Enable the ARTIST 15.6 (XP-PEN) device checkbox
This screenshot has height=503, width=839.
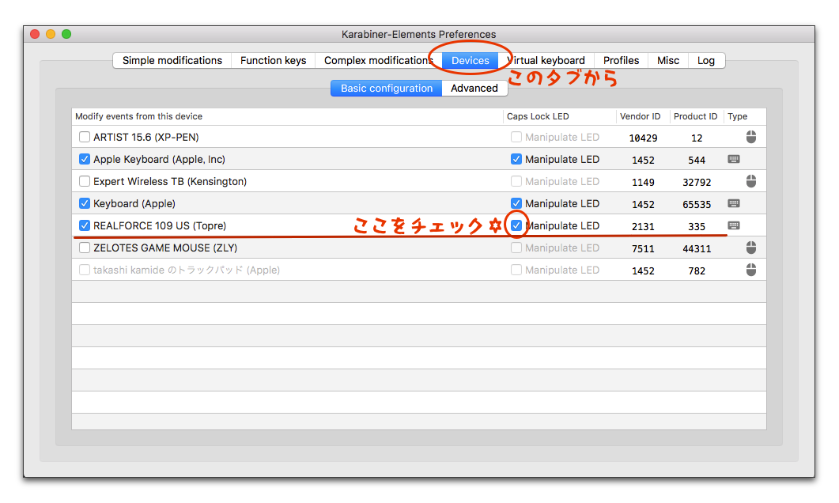point(85,137)
